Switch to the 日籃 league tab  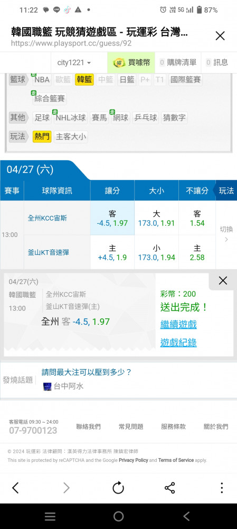[x=127, y=80]
